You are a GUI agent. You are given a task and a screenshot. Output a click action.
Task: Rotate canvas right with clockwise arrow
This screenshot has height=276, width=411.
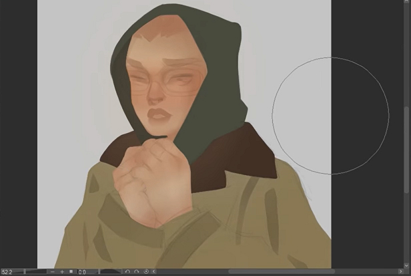(x=136, y=272)
